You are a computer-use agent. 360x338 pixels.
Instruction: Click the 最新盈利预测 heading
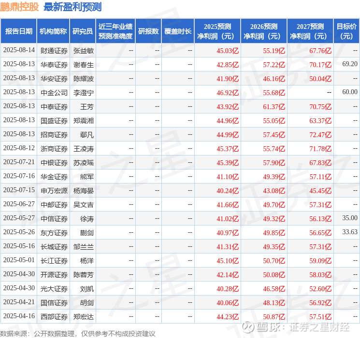[72, 7]
